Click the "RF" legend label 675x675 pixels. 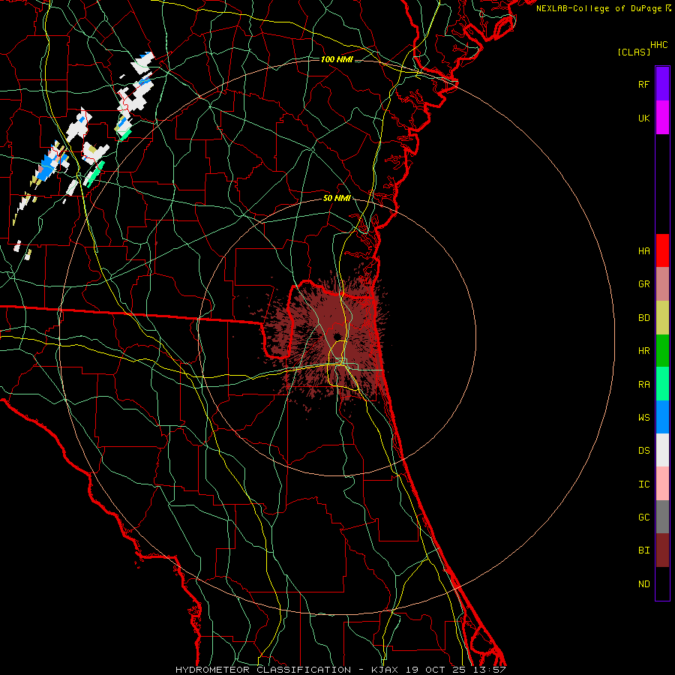coord(643,84)
